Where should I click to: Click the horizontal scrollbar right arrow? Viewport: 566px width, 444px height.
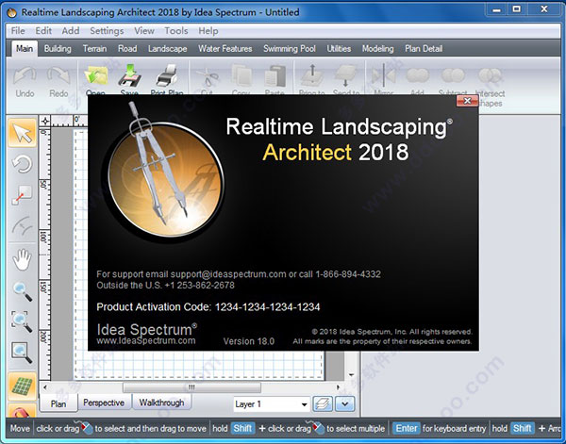point(339,387)
